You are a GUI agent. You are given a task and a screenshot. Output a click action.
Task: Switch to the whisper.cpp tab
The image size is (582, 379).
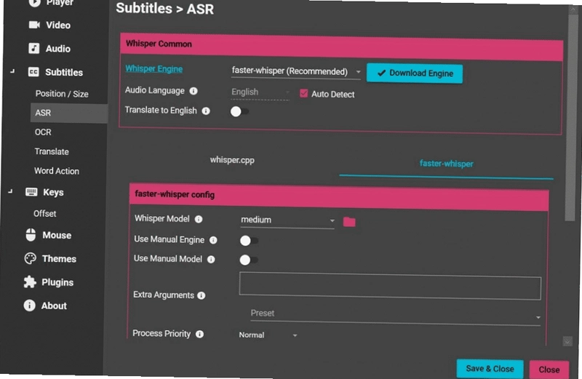pyautogui.click(x=232, y=160)
